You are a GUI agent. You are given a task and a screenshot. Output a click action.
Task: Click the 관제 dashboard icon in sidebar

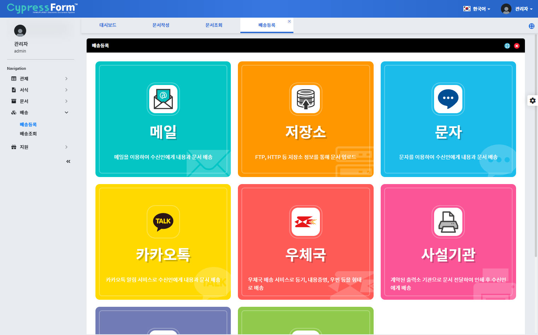click(x=14, y=79)
